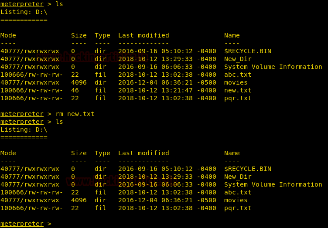Image resolution: width=328 pixels, height=228 pixels.
Task: Select movies directory in the listing after rm
Action: point(236,200)
